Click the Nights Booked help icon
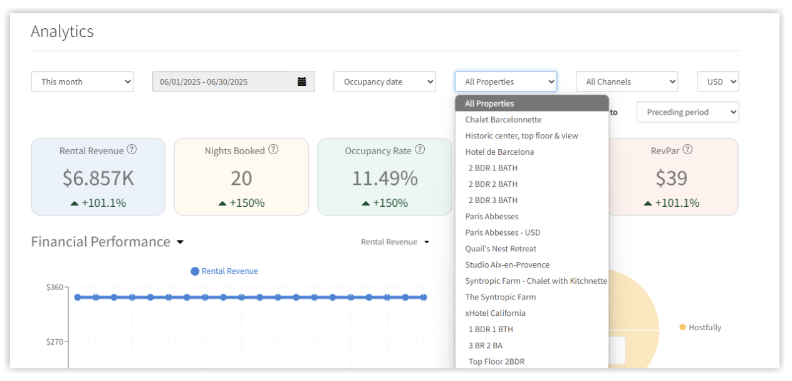 [273, 150]
